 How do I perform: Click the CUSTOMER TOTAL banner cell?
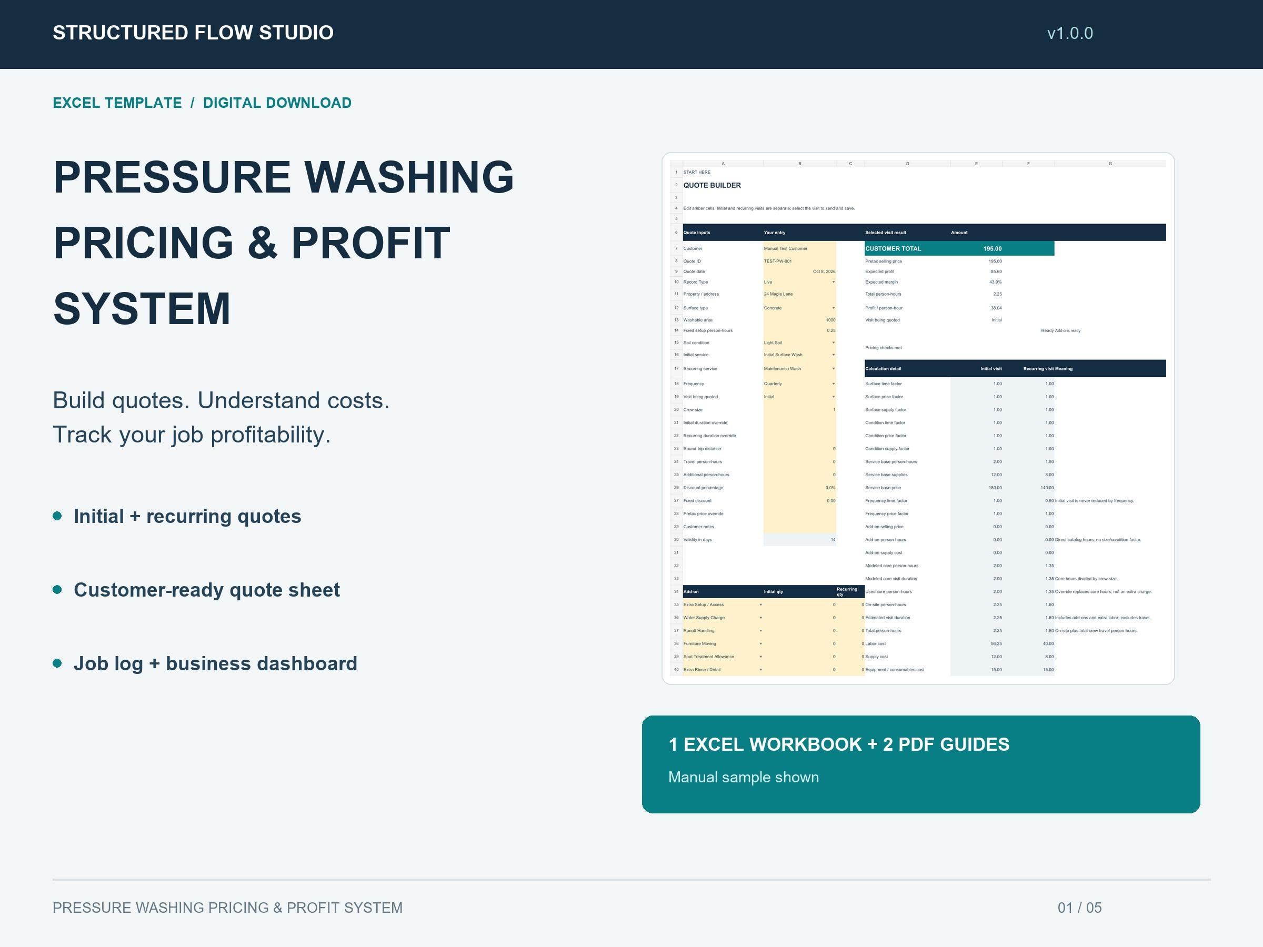(x=959, y=249)
